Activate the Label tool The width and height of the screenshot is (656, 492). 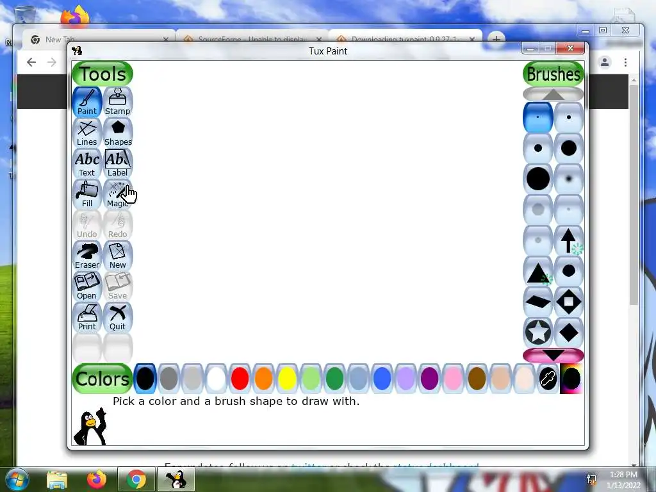[x=118, y=163]
